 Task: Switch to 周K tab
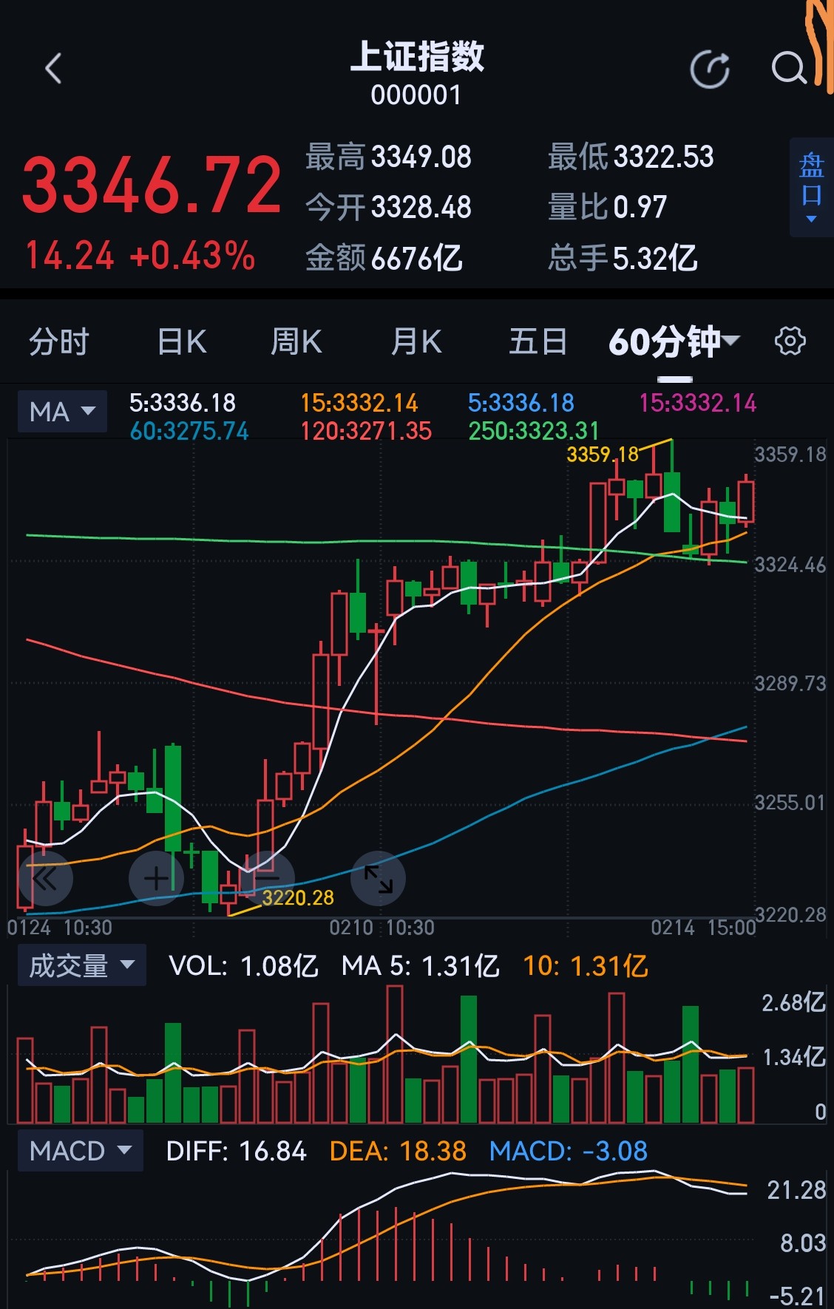[x=296, y=342]
